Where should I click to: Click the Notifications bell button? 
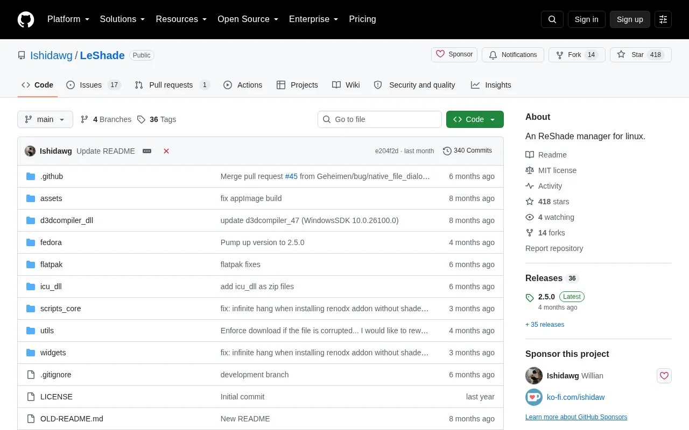513,55
